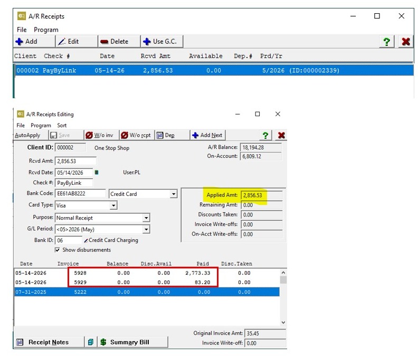Click the Discounts Taken field
Screen dimensions: 418x356
coord(261,214)
